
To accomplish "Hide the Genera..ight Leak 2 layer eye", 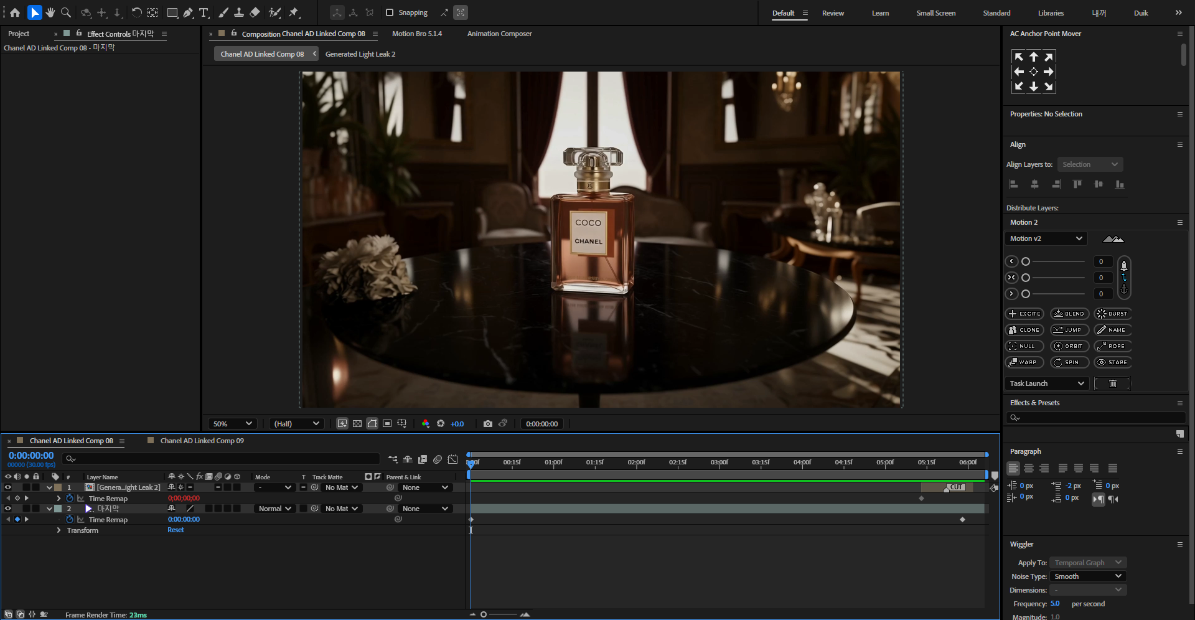I will coord(8,487).
